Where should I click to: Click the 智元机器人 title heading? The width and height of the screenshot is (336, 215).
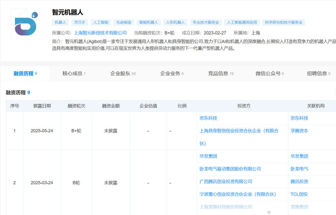point(68,12)
